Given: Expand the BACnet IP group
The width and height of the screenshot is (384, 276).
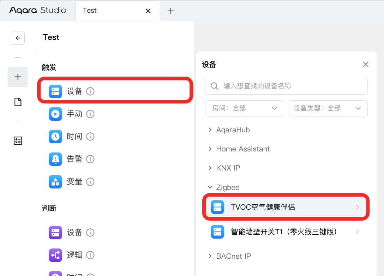Looking at the screenshot, I should 210,256.
